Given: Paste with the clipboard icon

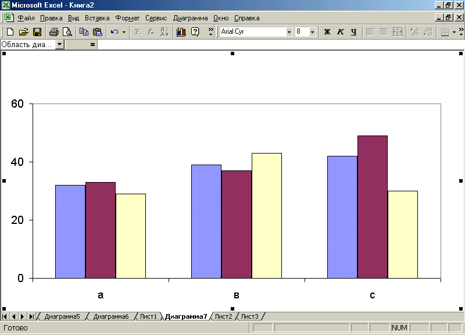Looking at the screenshot, I should [x=98, y=32].
